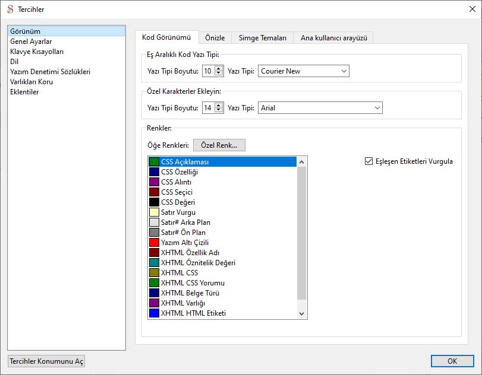The image size is (482, 375).
Task: Open the Simge Temaları tab
Action: point(263,38)
